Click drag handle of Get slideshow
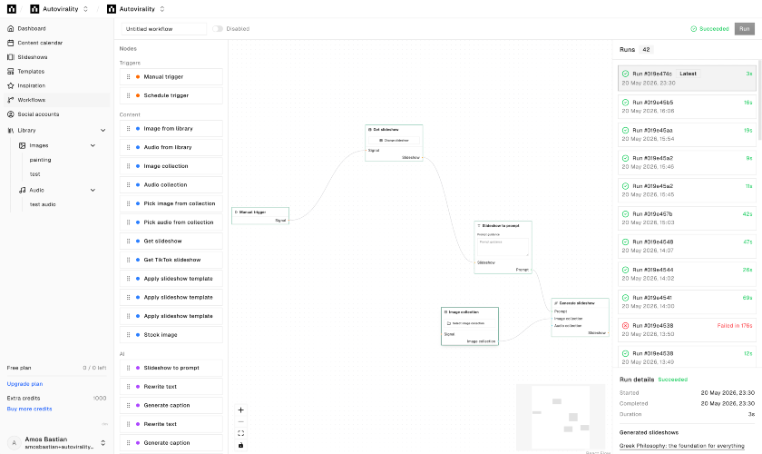The width and height of the screenshot is (762, 454). (x=128, y=241)
